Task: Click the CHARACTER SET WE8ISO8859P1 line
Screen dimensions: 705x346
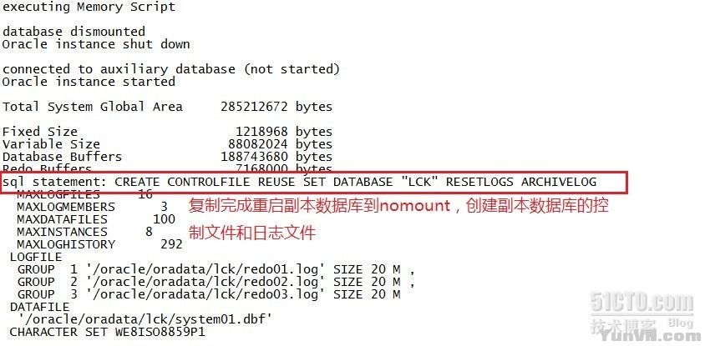Action: click(107, 332)
